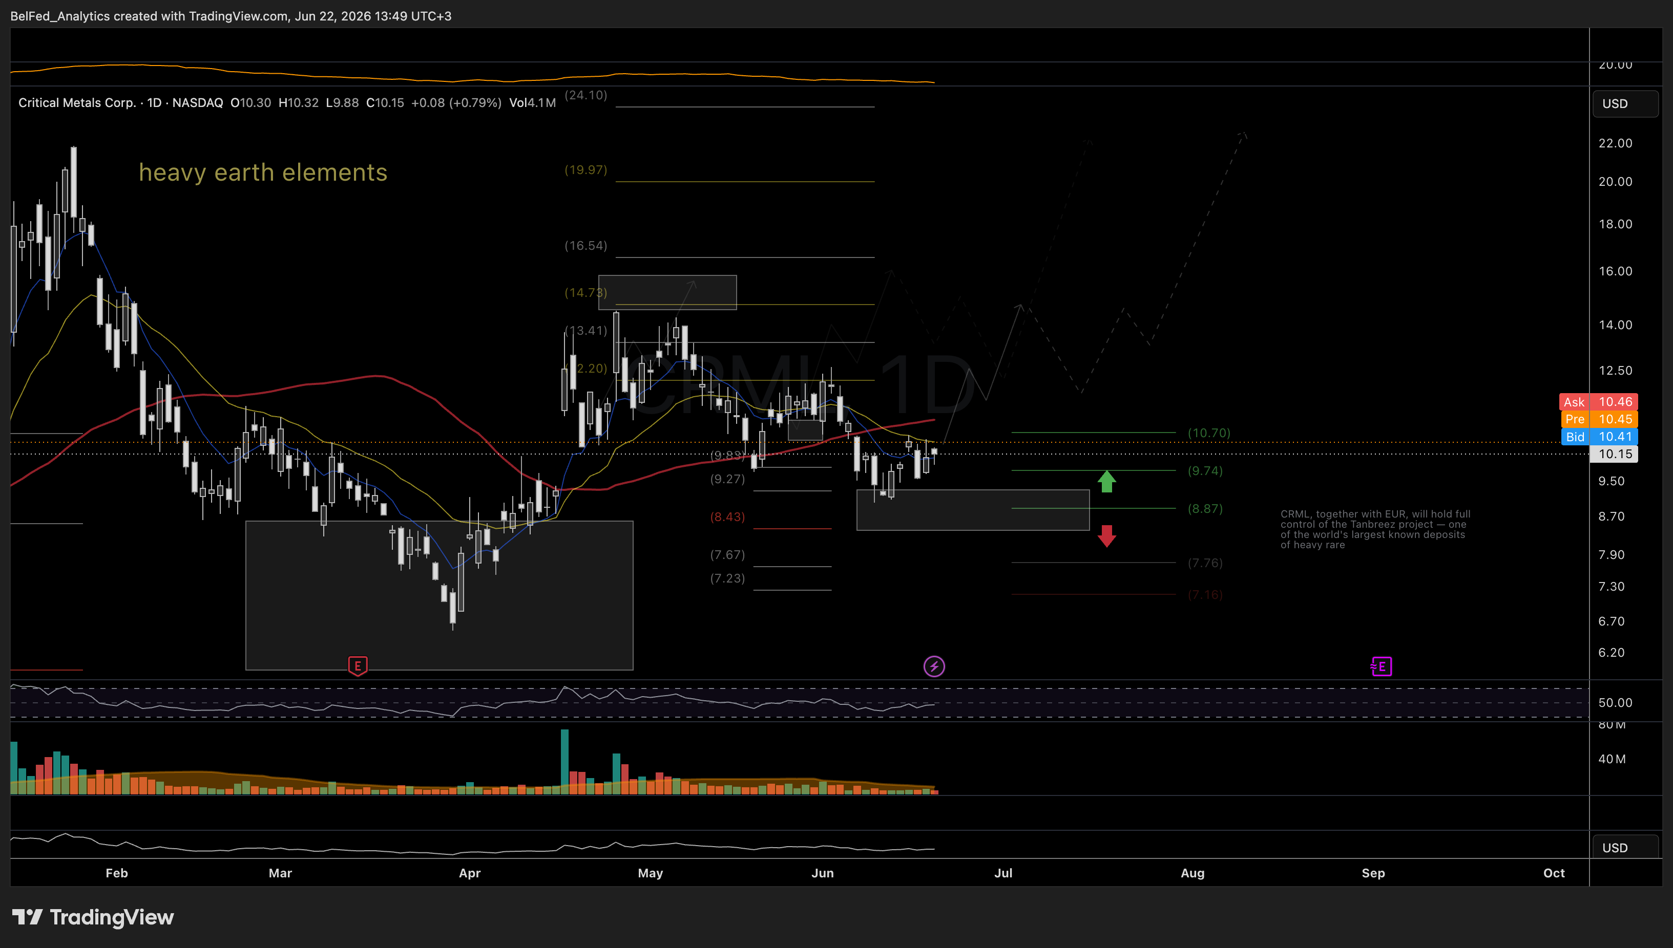Image resolution: width=1673 pixels, height=948 pixels.
Task: Click the TradingView logo at bottom left
Action: [x=93, y=917]
